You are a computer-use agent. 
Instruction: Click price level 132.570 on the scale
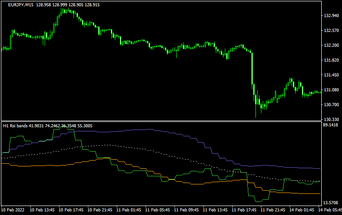pos(332,30)
